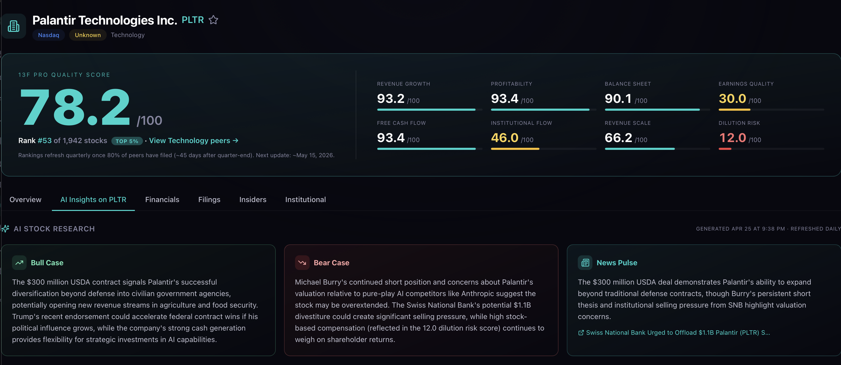Click the News Pulse newspaper icon

tap(585, 263)
